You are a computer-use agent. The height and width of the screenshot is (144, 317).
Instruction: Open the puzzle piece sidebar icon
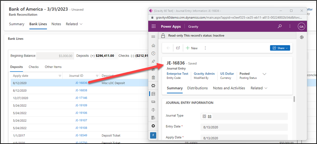153,86
